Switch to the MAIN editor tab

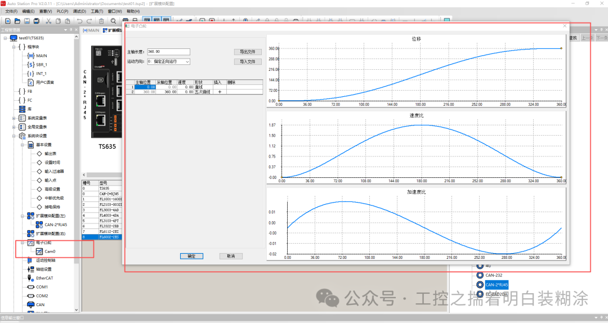(x=92, y=30)
